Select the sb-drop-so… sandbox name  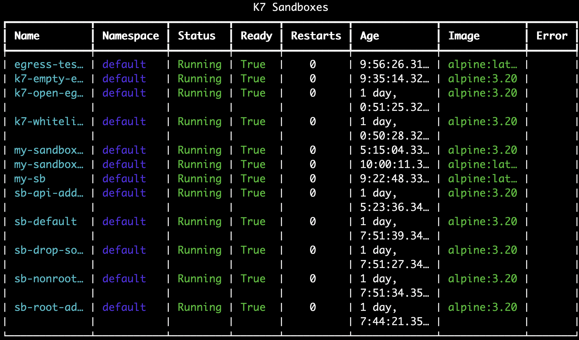tap(49, 250)
